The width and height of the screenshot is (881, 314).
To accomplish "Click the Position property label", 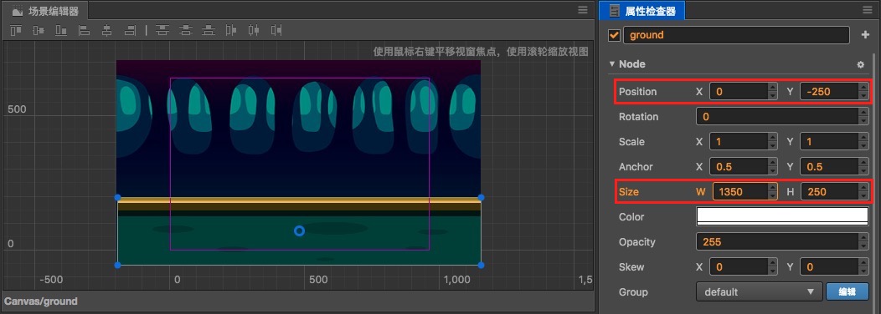I will click(x=637, y=91).
